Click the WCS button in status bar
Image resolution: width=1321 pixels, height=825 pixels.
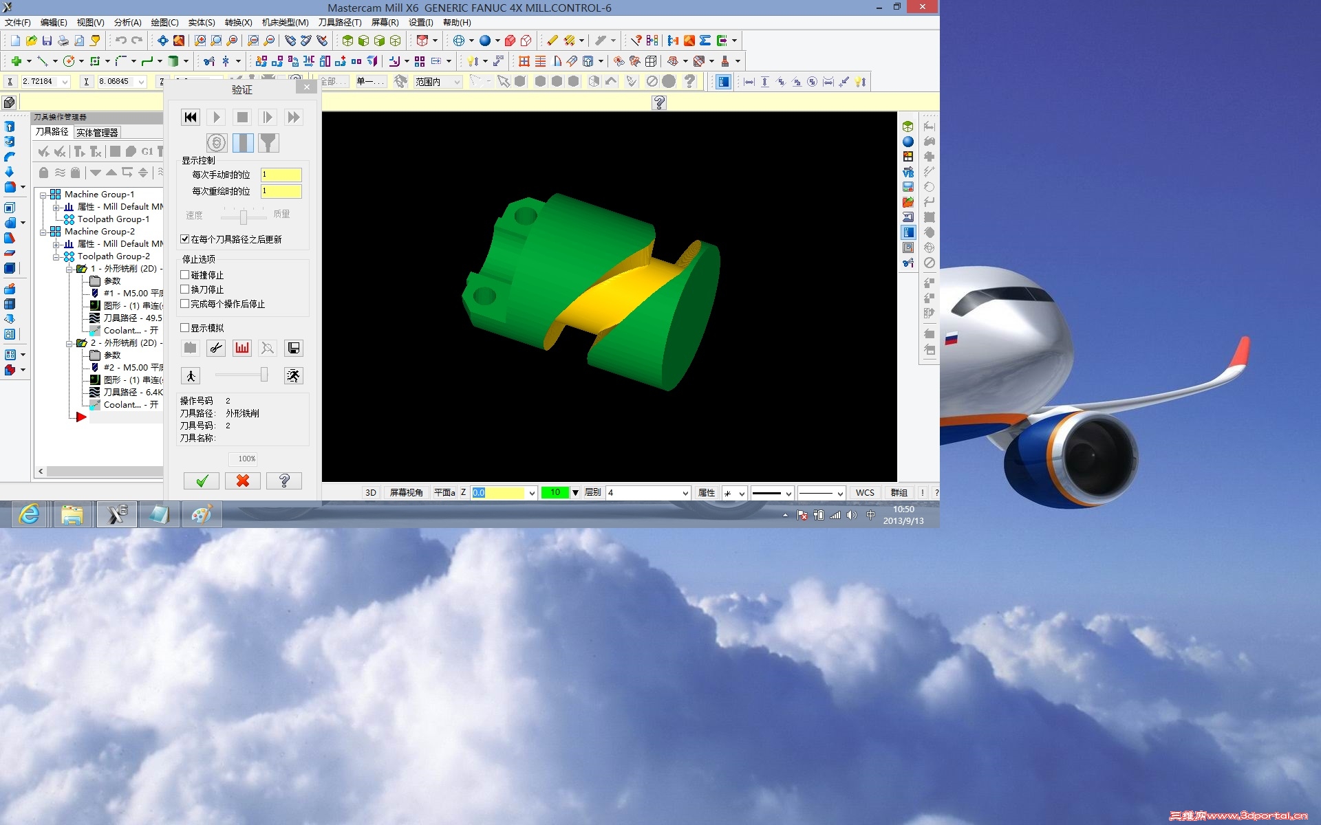pyautogui.click(x=865, y=493)
